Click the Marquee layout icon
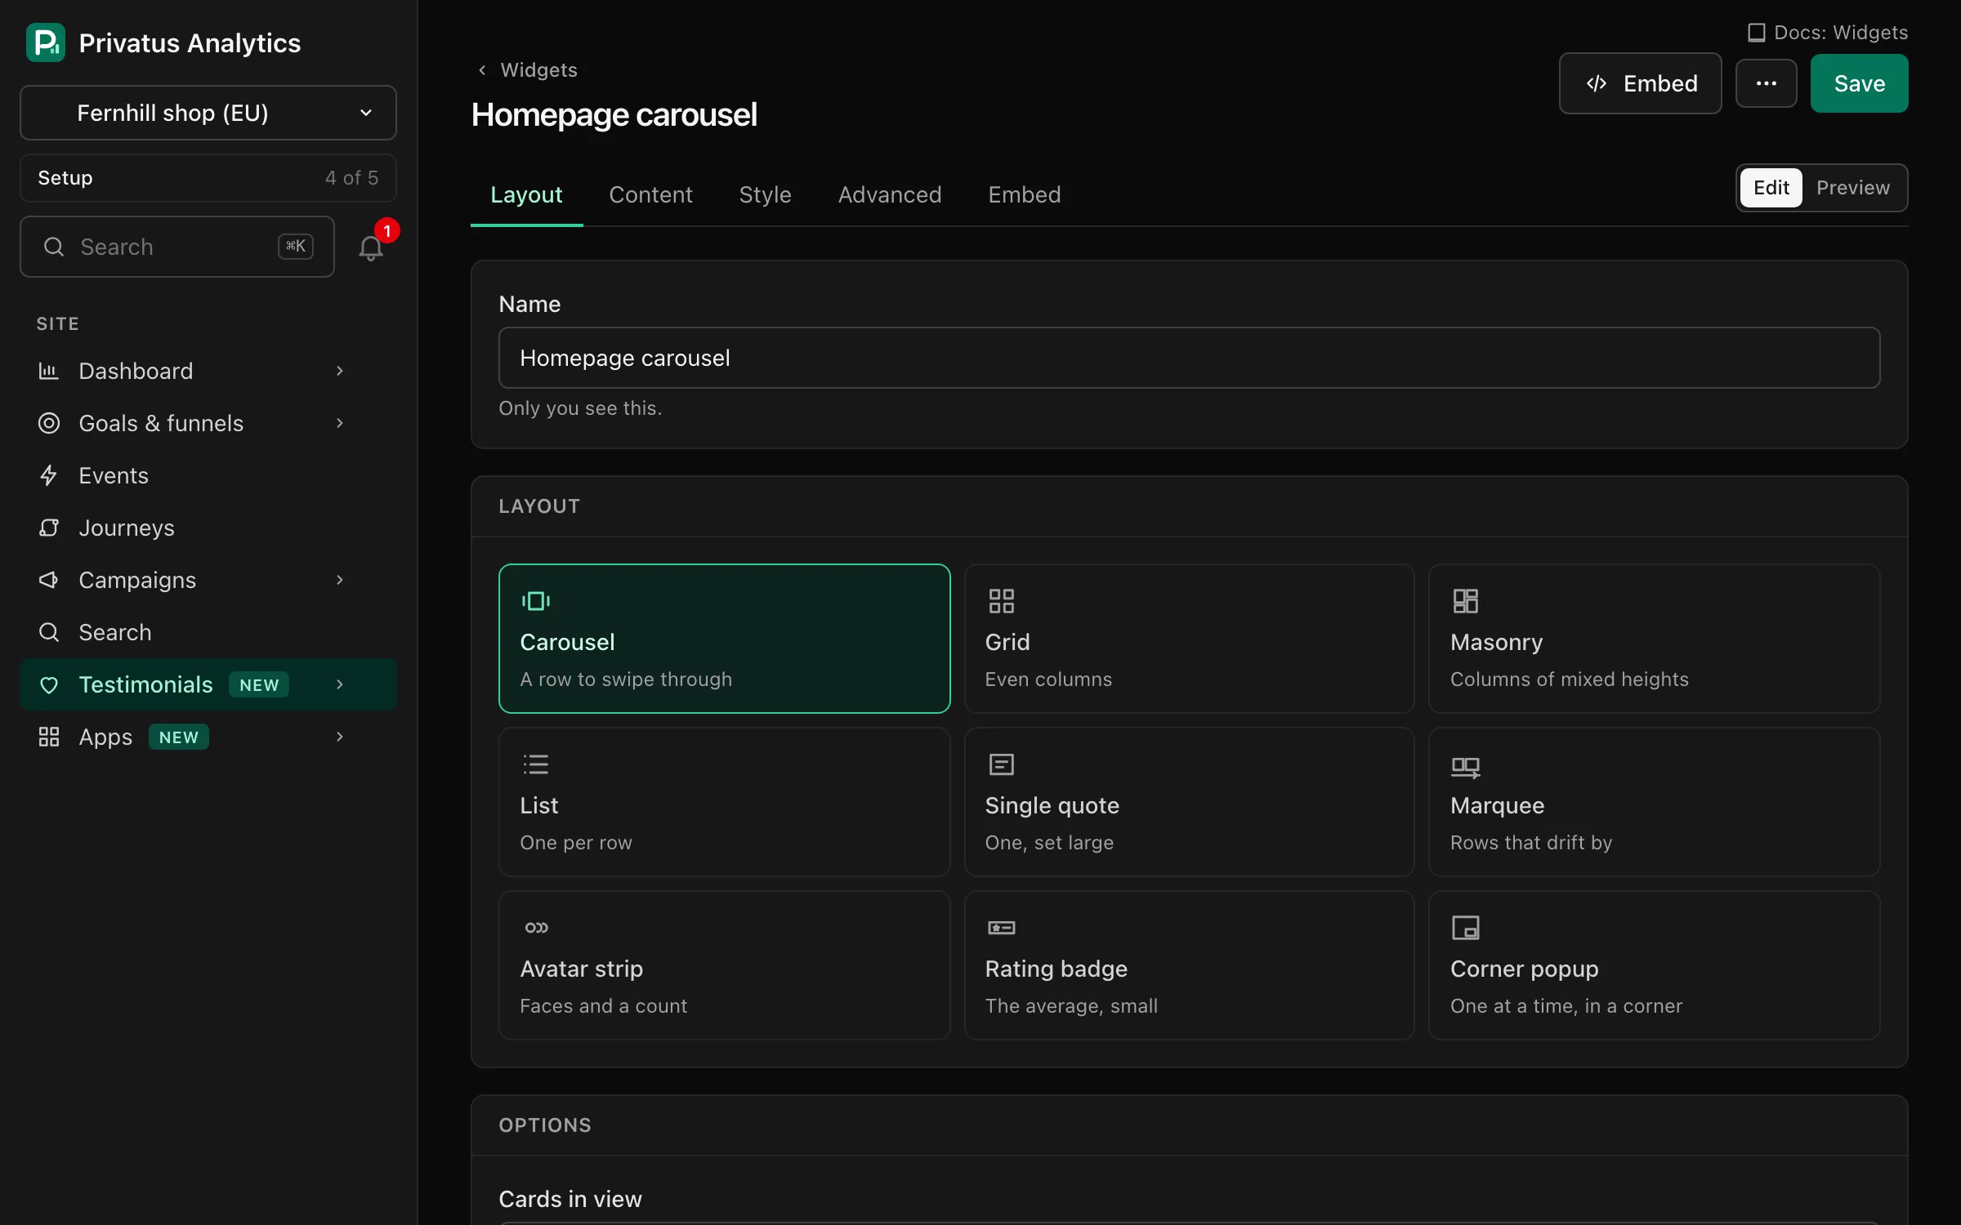 [1465, 766]
